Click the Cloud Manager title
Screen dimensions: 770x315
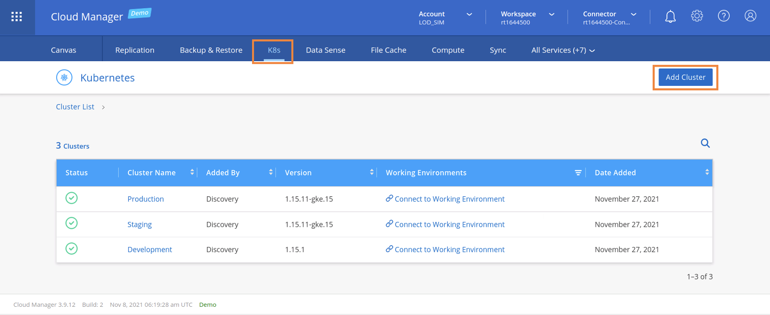(x=87, y=17)
